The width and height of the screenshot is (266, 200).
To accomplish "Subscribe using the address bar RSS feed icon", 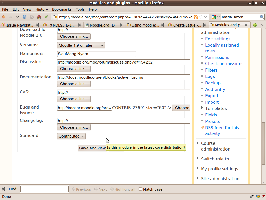I will [196, 17].
